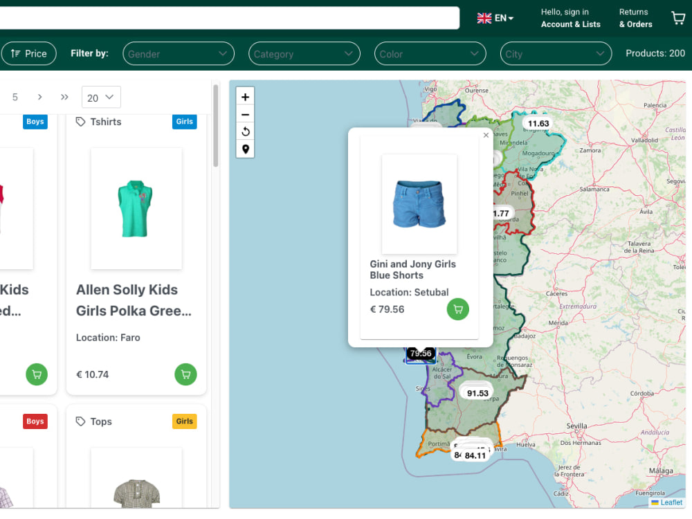Click the Location: Setubal text in popup
692x519 pixels.
[x=409, y=292]
